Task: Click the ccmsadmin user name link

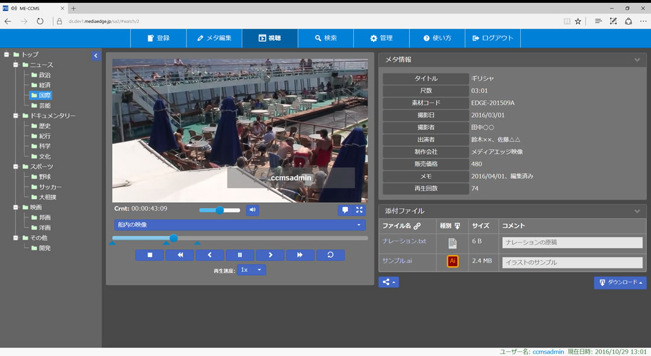Action: 548,351
